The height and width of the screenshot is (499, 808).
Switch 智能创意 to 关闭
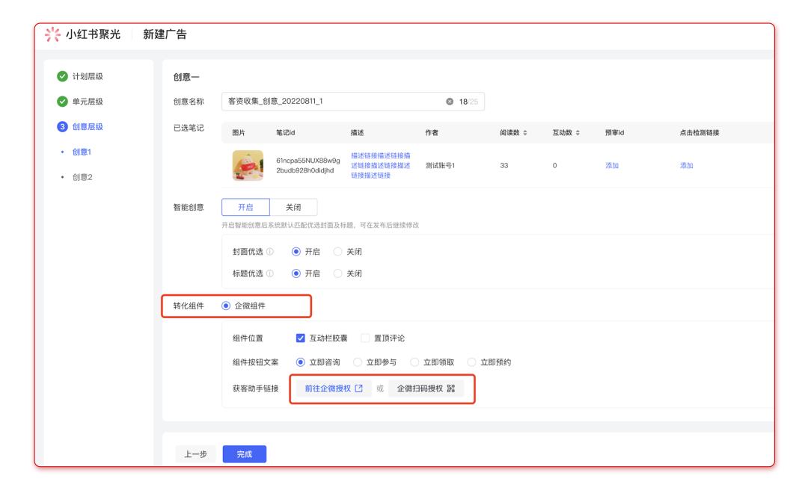[x=293, y=207]
